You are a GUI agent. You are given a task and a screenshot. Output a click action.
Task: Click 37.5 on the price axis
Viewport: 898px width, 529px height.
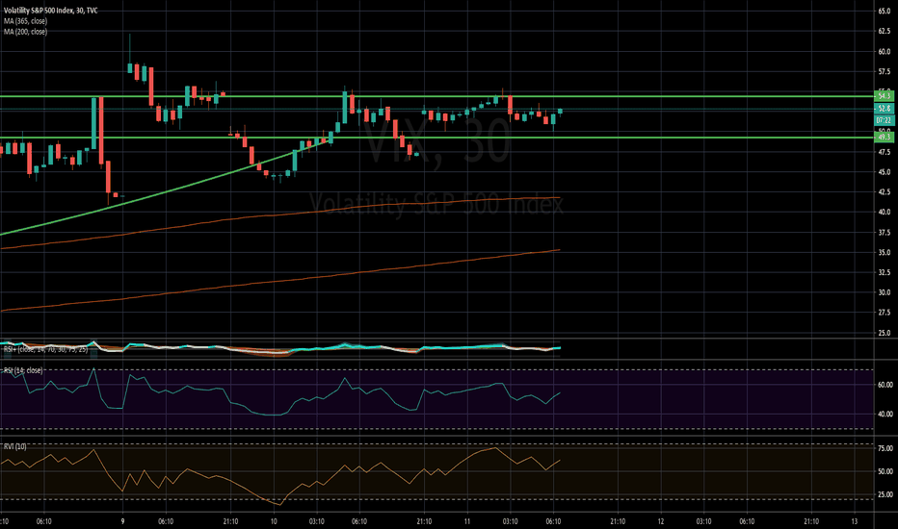[885, 233]
